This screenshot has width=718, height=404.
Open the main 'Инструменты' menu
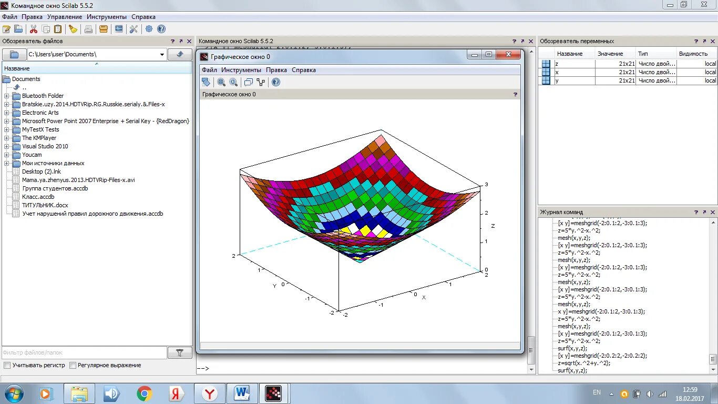coord(107,17)
